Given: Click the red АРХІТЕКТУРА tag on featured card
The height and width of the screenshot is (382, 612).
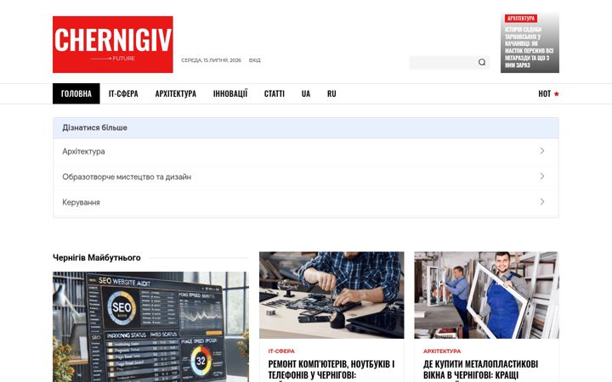Looking at the screenshot, I should (x=521, y=19).
